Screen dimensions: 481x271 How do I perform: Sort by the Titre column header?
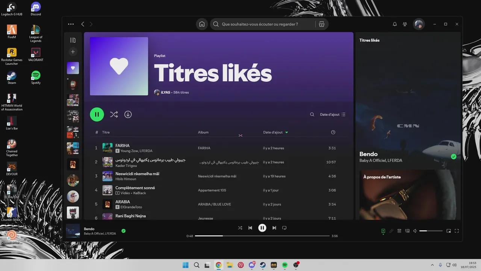coord(106,132)
